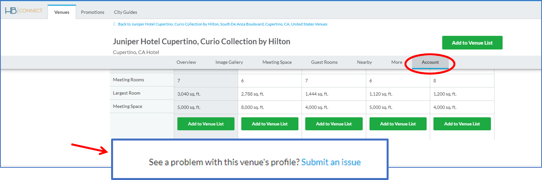Screen dimensions: 542x180
Task: Click the Juniper Hotel Cupertino title
Action: [x=202, y=41]
